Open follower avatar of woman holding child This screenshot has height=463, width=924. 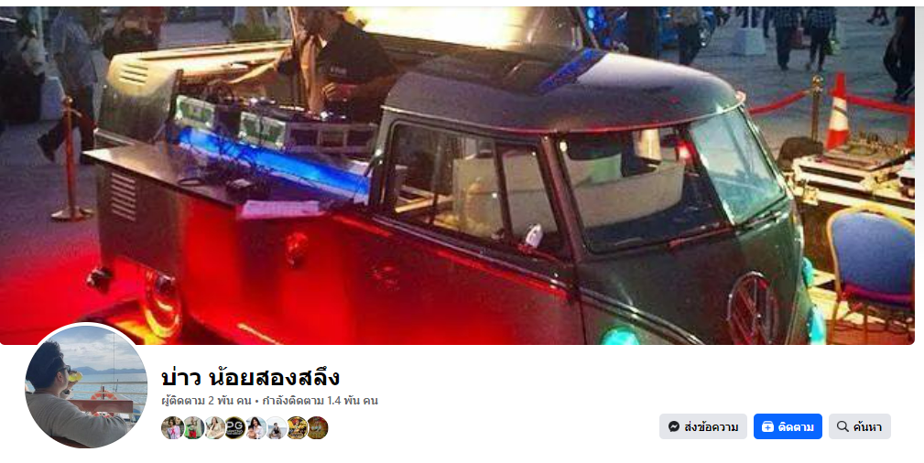255,427
